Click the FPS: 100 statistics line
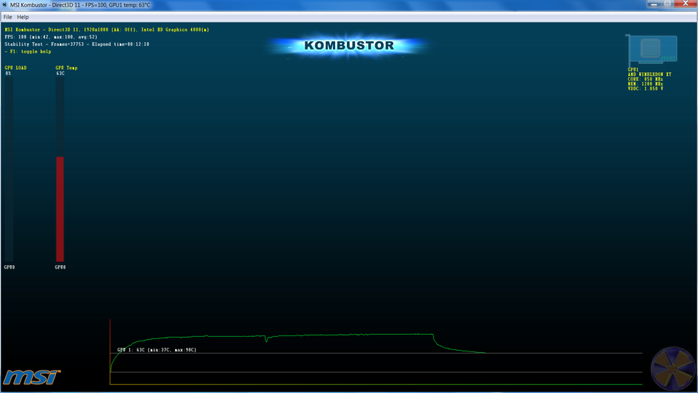The image size is (698, 393). coord(51,37)
